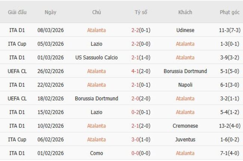Select the "Khách" away team header

pos(185,12)
